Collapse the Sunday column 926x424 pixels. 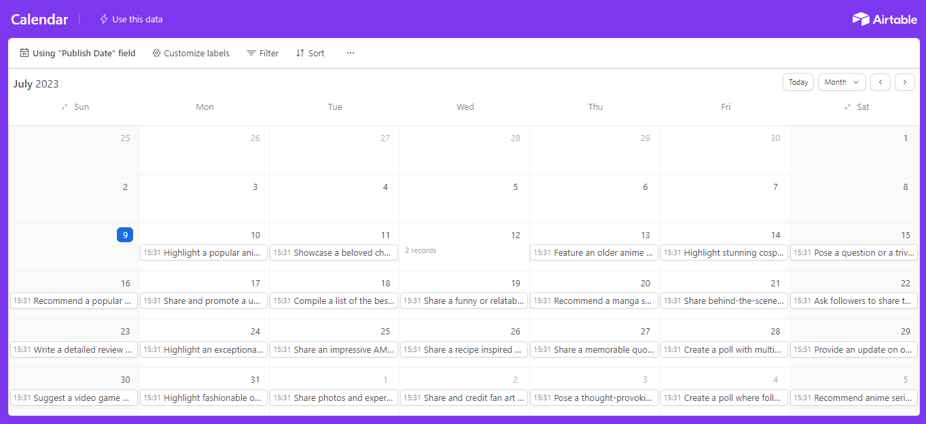pyautogui.click(x=65, y=107)
